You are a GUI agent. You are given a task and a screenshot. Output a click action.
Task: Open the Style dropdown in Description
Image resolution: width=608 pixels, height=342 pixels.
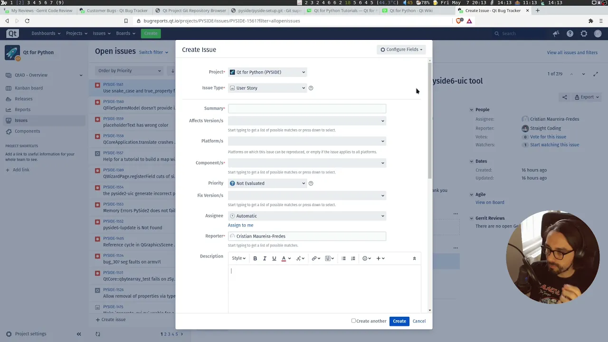click(x=238, y=258)
